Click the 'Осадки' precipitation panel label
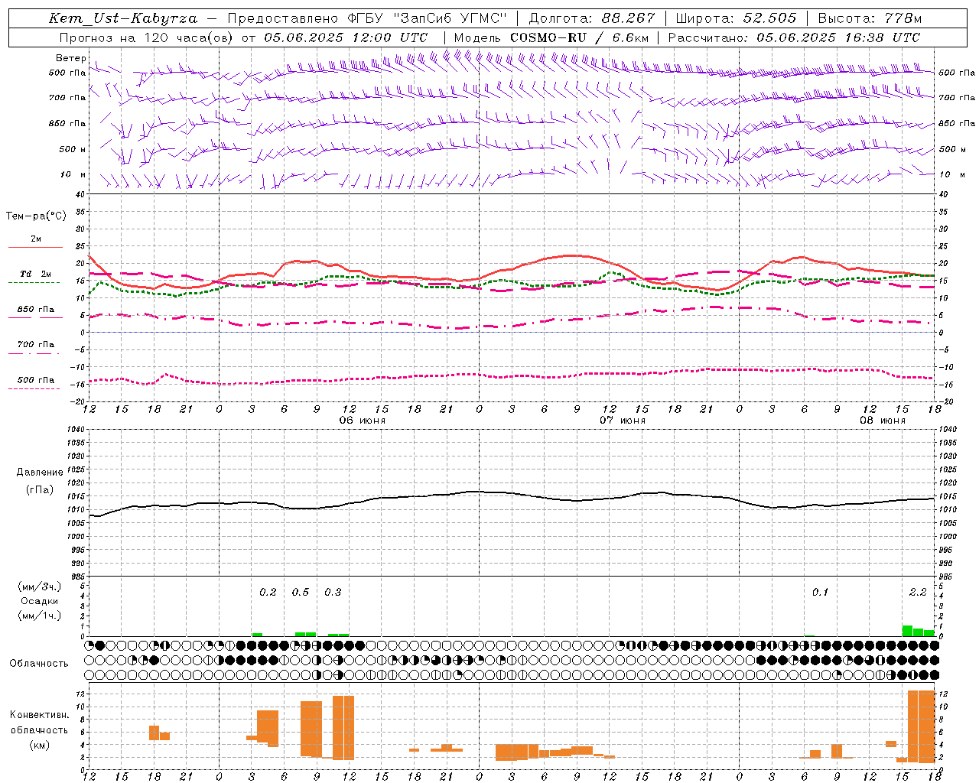Screen dimensions: 979x783 40,600
